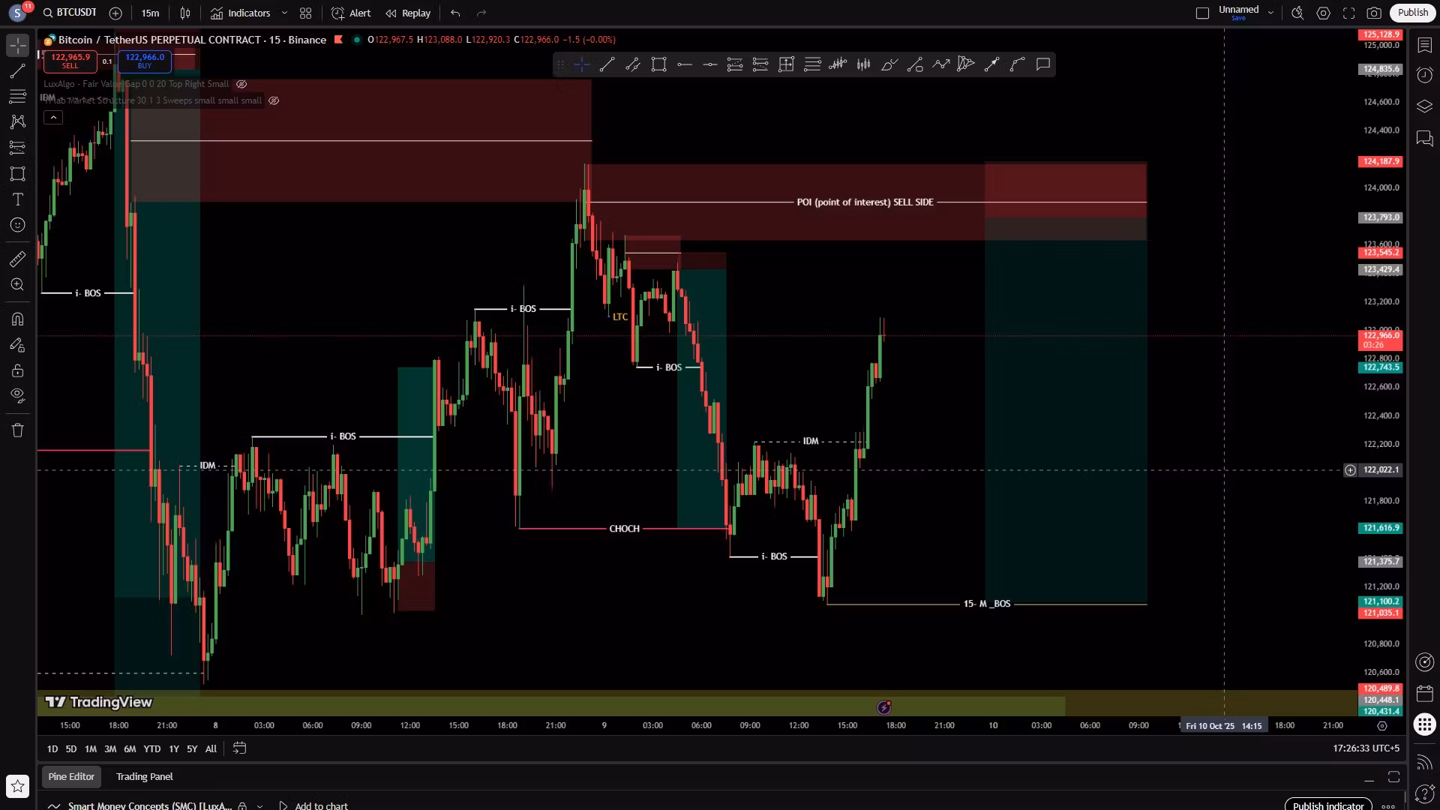Viewport: 1440px width, 810px height.
Task: Select the Text tool in left sidebar
Action: (17, 199)
